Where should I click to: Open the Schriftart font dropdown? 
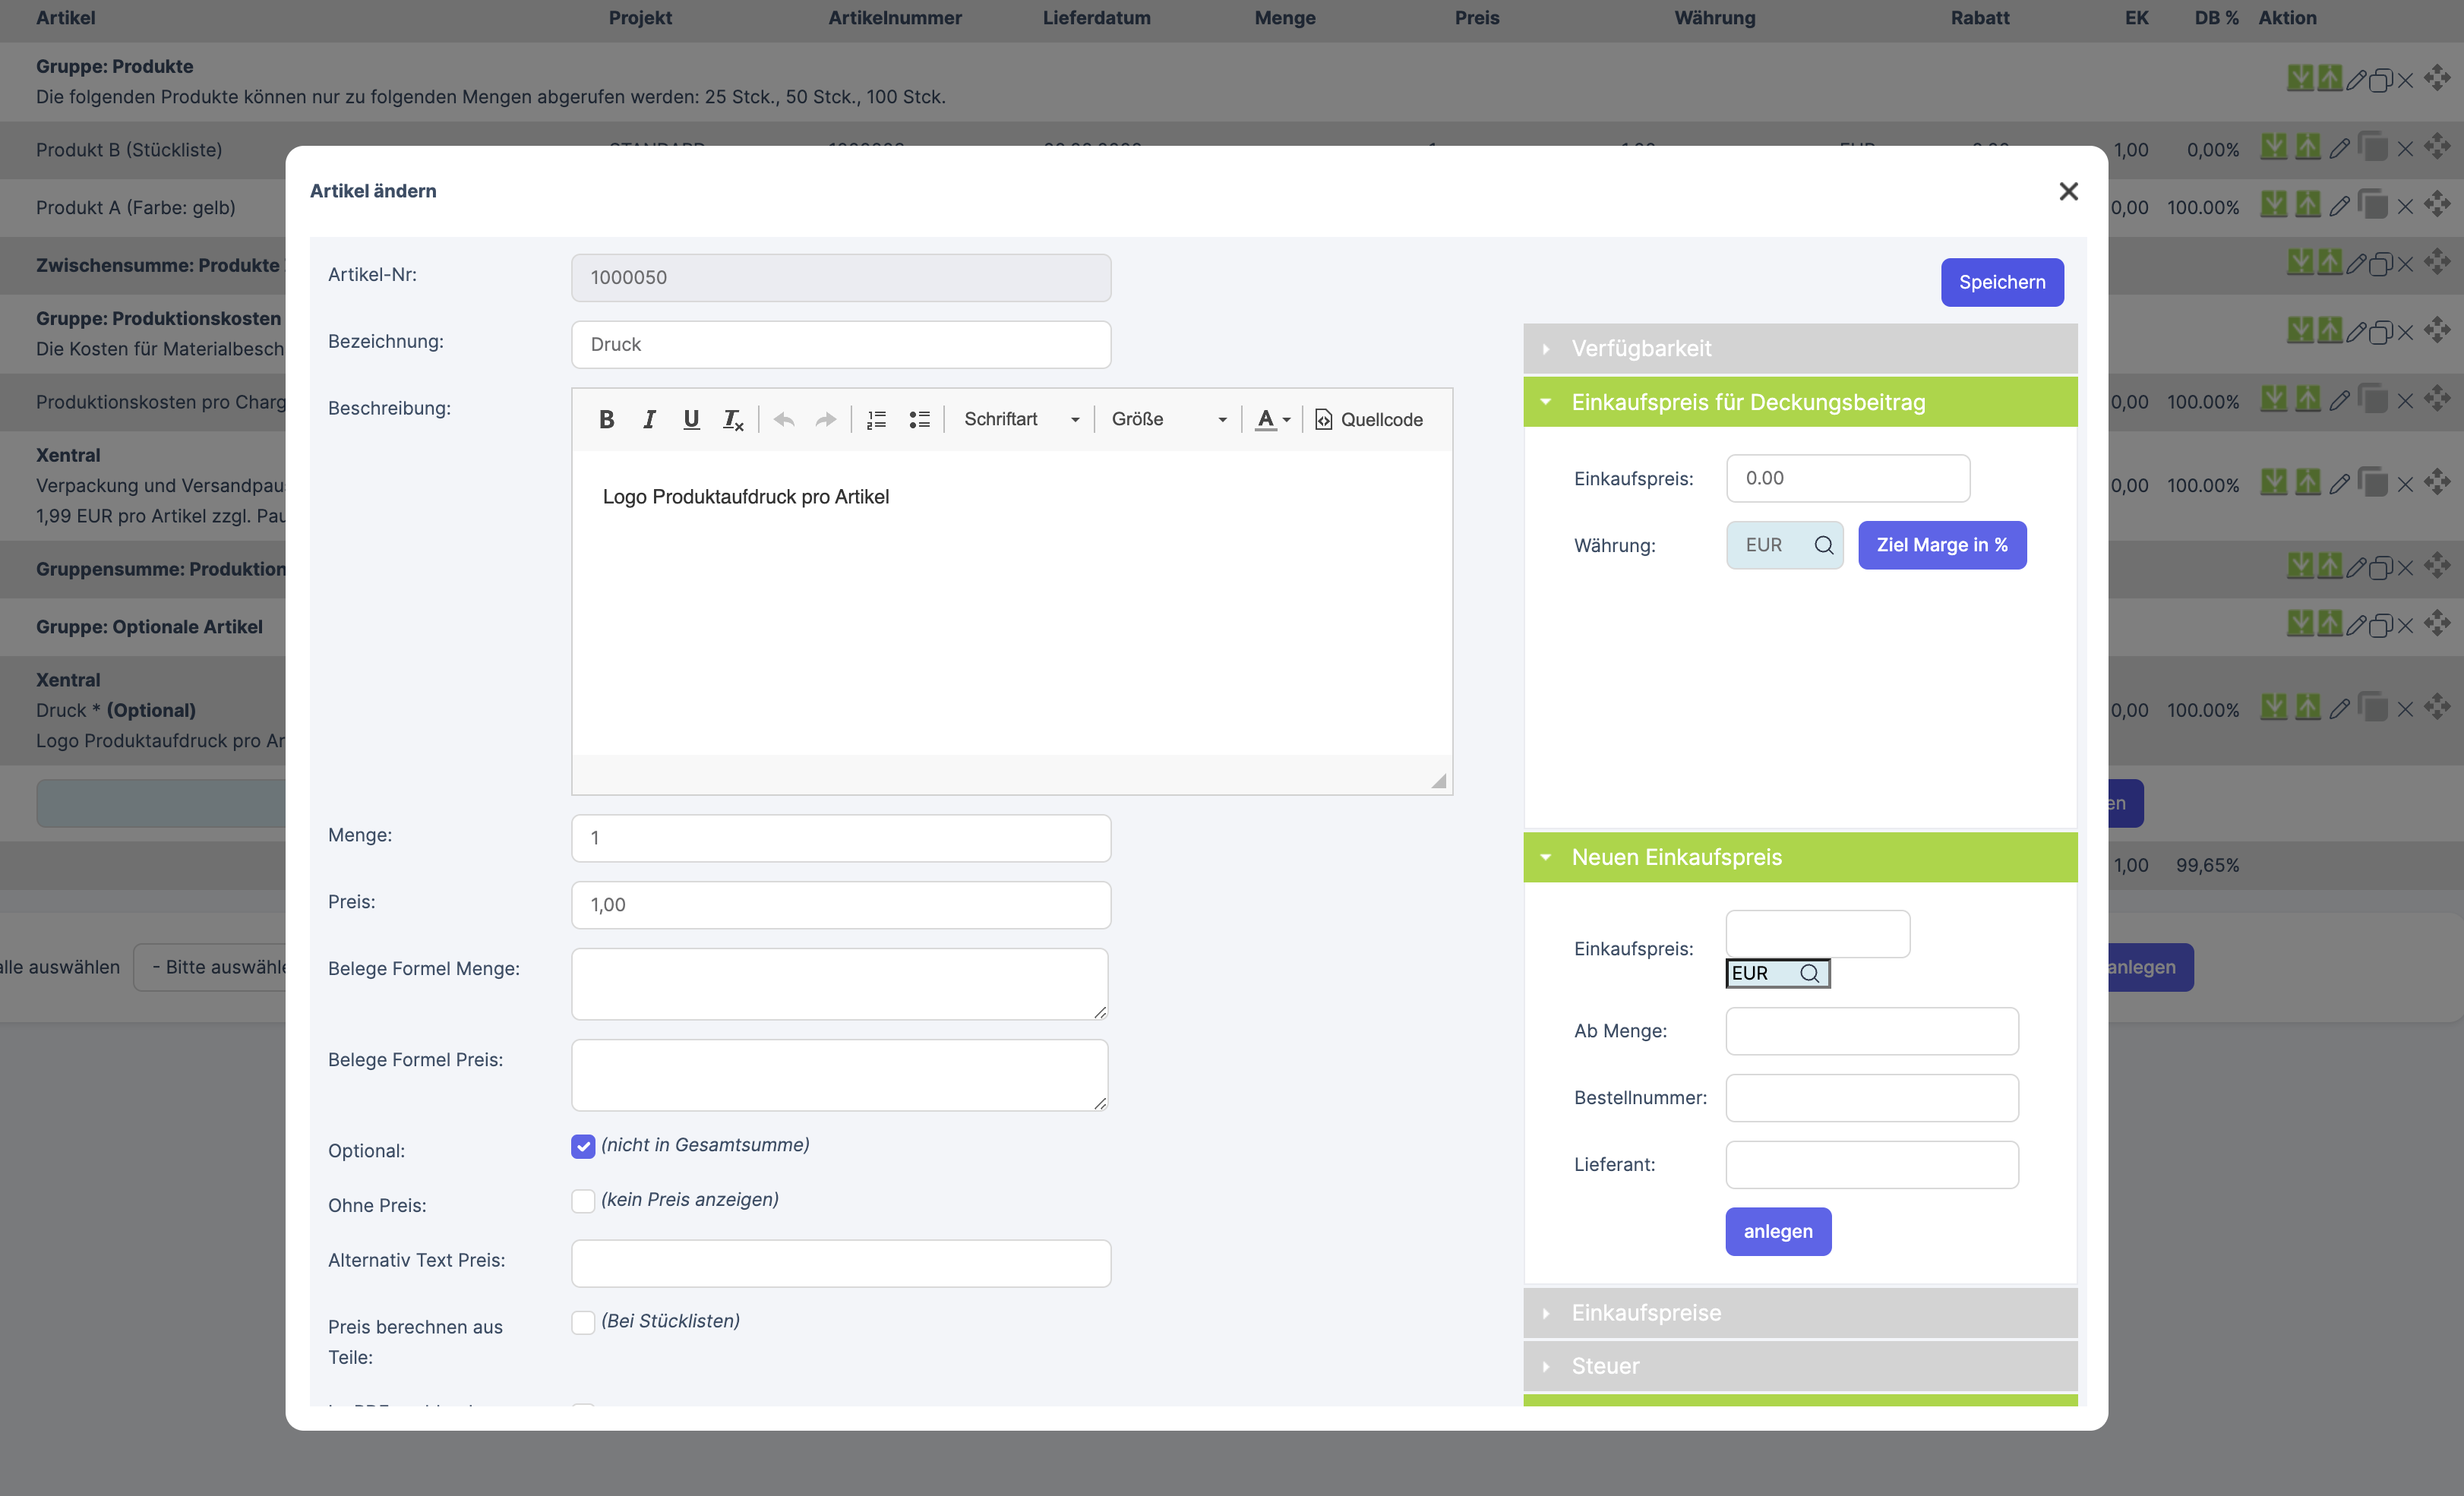coord(1020,420)
